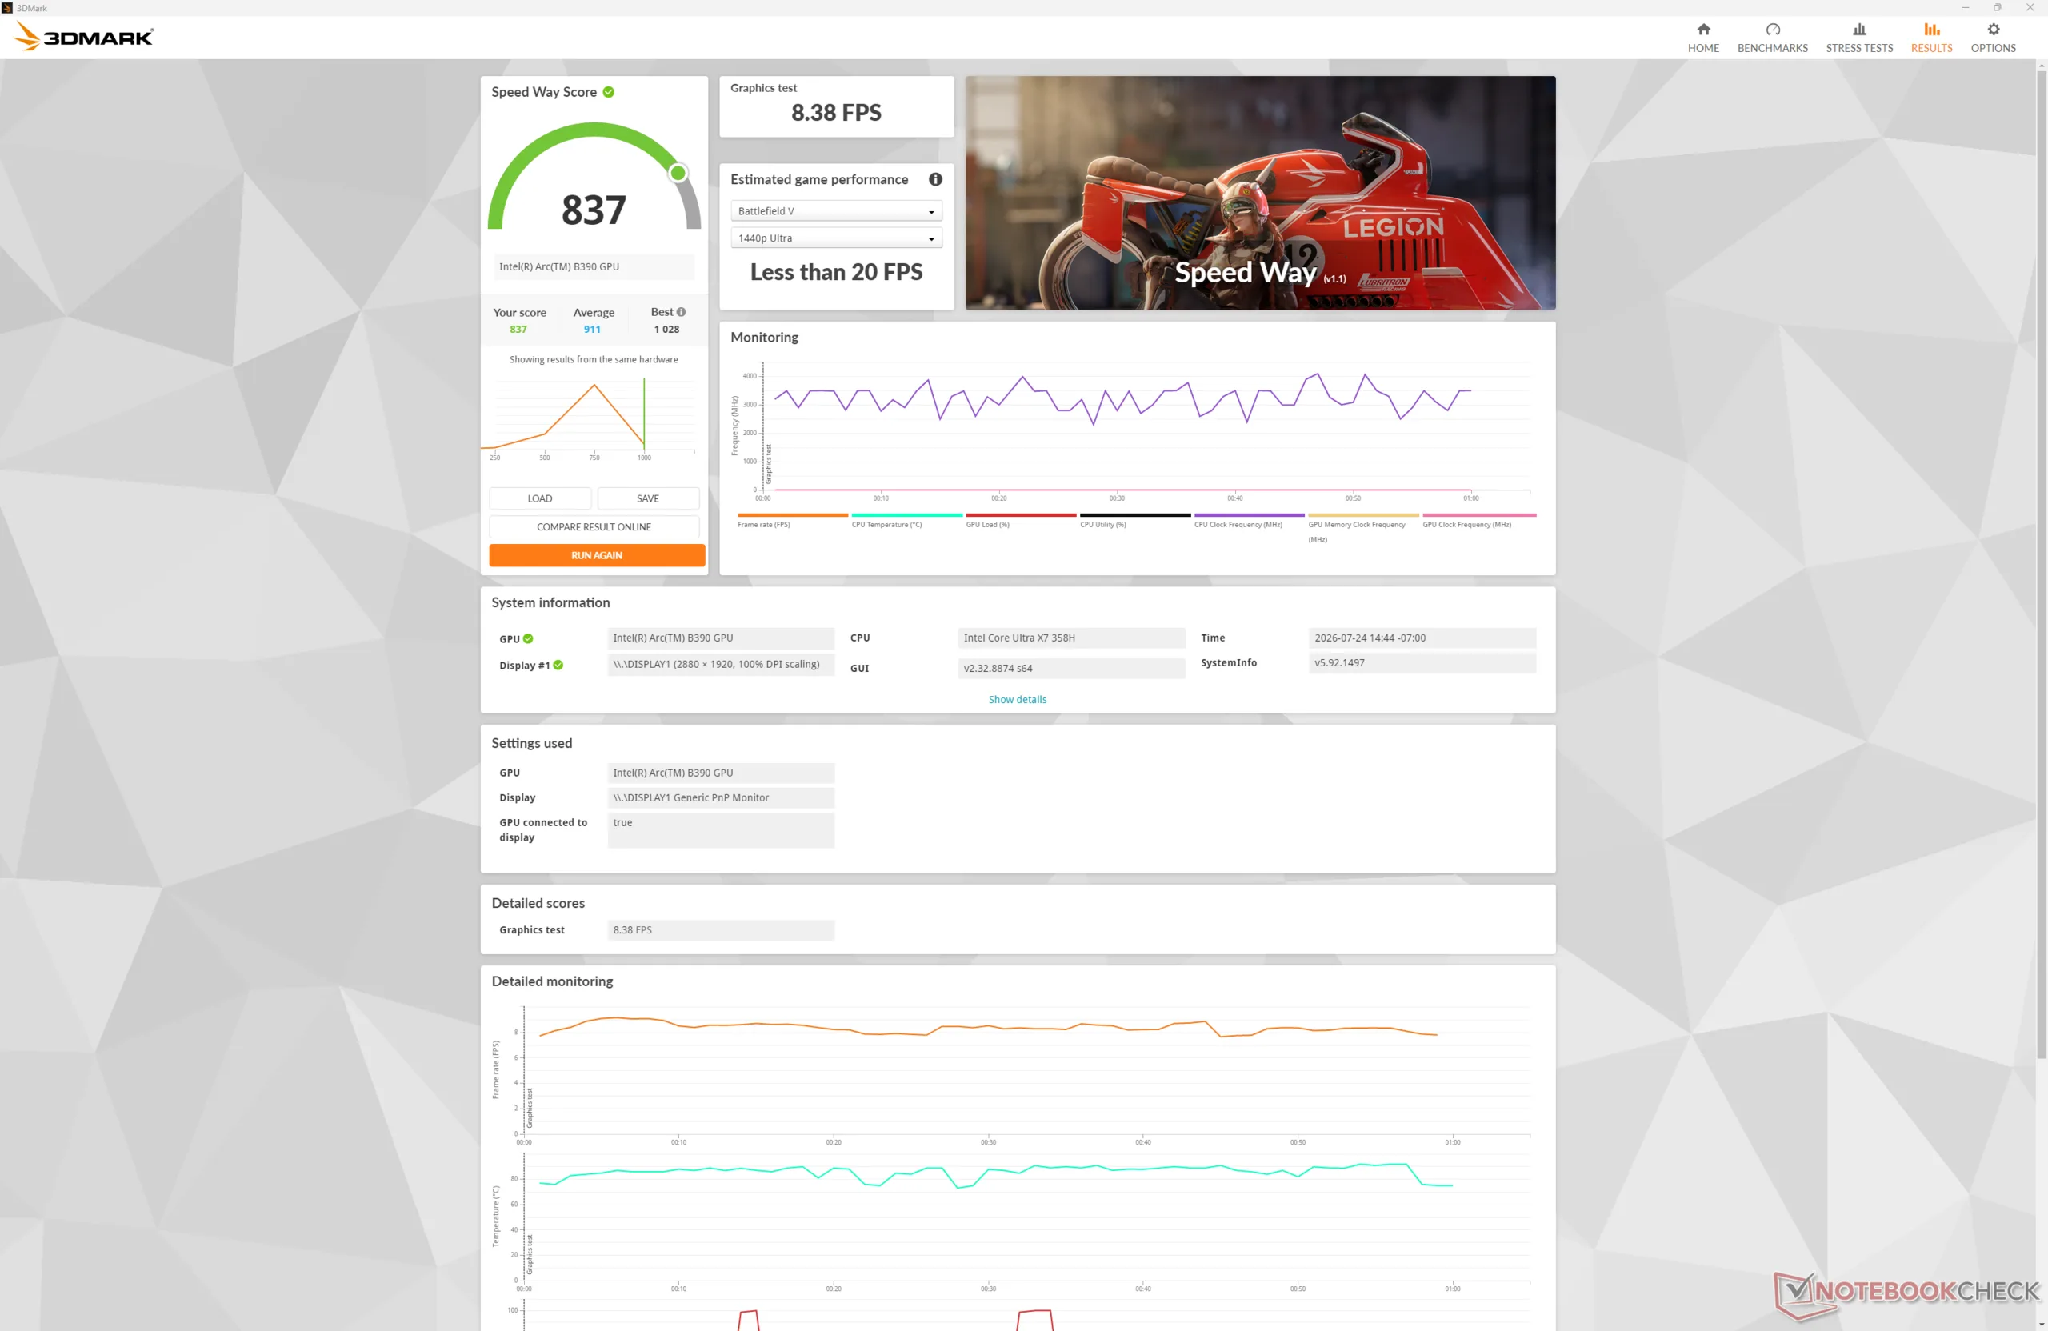The height and width of the screenshot is (1331, 2048).
Task: Click the RESULTS menu label
Action: coord(1931,48)
